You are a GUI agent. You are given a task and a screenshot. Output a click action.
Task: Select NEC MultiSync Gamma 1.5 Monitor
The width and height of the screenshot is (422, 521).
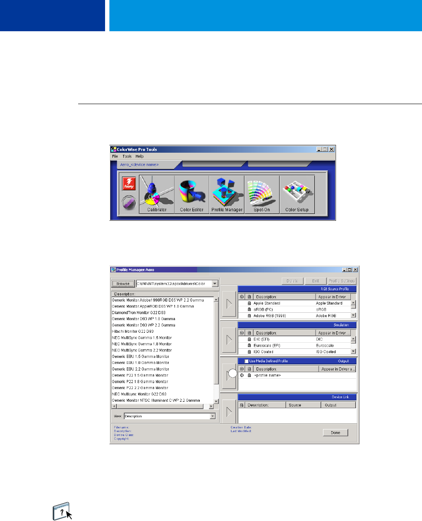(142, 338)
